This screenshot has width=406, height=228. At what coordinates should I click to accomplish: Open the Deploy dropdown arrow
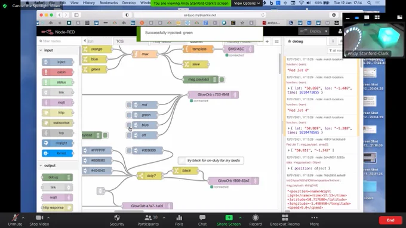[x=326, y=31]
